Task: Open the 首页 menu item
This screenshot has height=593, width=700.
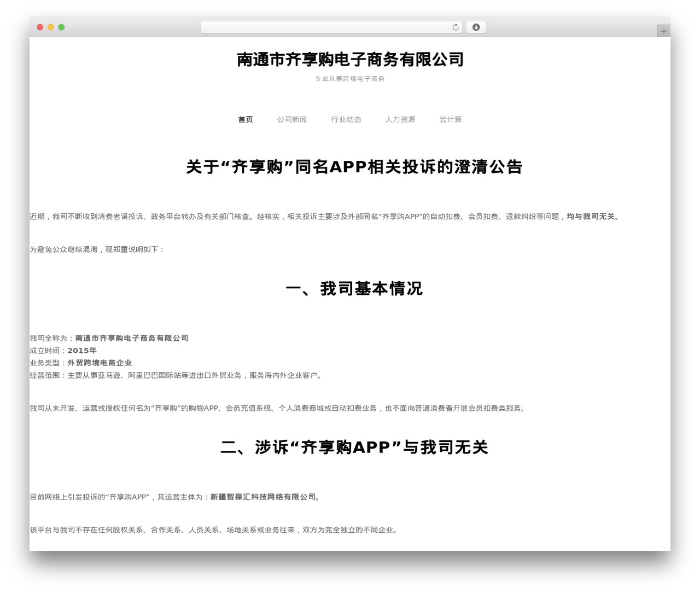Action: [x=246, y=119]
